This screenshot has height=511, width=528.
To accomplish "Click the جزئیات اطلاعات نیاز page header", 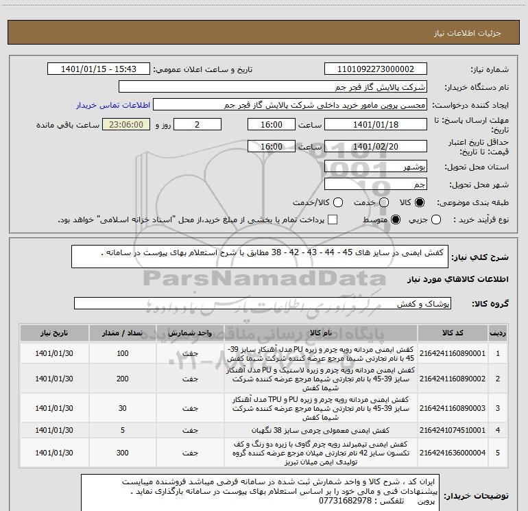I will [x=467, y=33].
